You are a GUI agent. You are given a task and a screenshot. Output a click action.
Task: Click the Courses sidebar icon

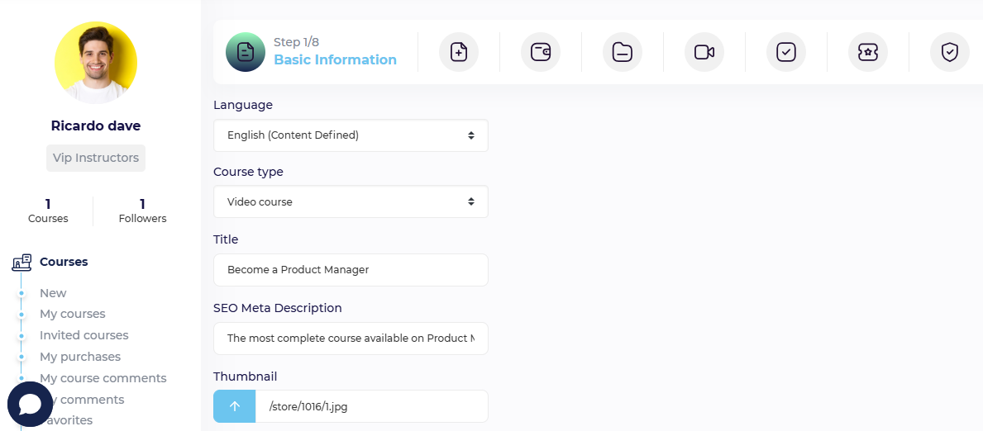tap(21, 263)
